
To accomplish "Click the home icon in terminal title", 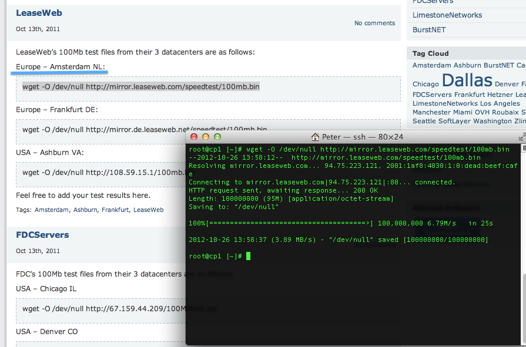I will coord(315,137).
